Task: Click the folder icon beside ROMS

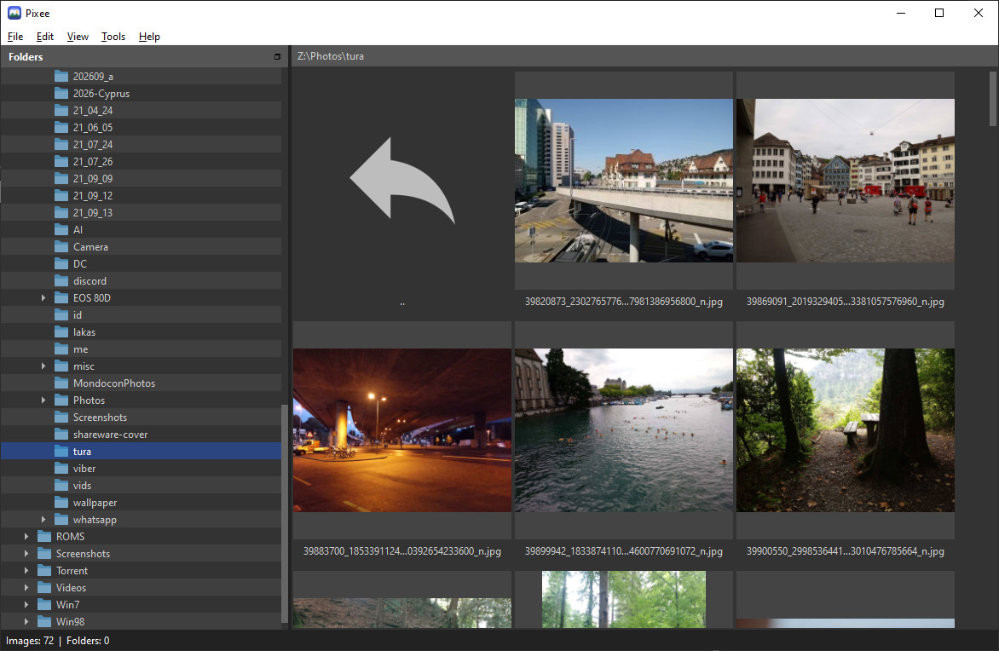Action: coord(44,537)
